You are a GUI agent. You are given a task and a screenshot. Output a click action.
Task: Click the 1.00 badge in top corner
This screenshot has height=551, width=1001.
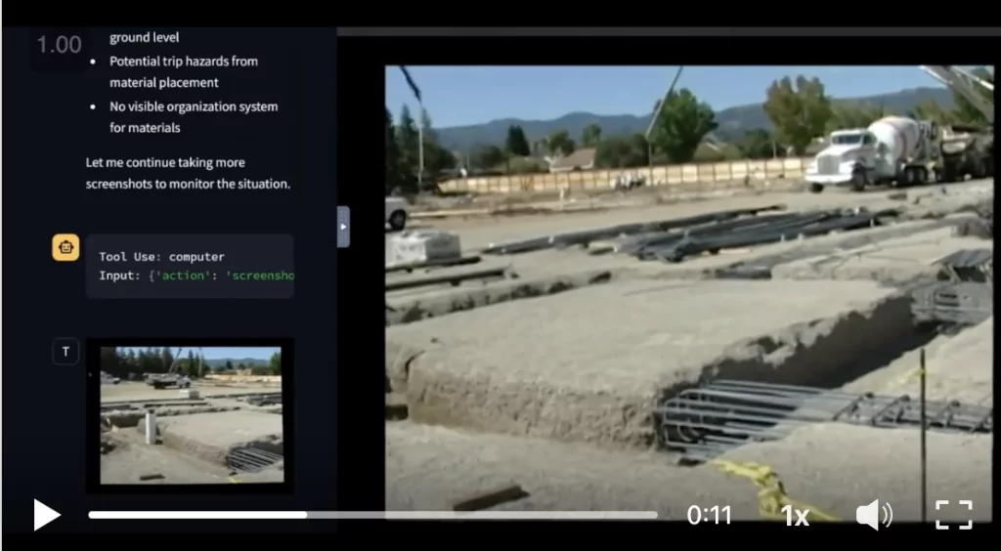pos(59,45)
